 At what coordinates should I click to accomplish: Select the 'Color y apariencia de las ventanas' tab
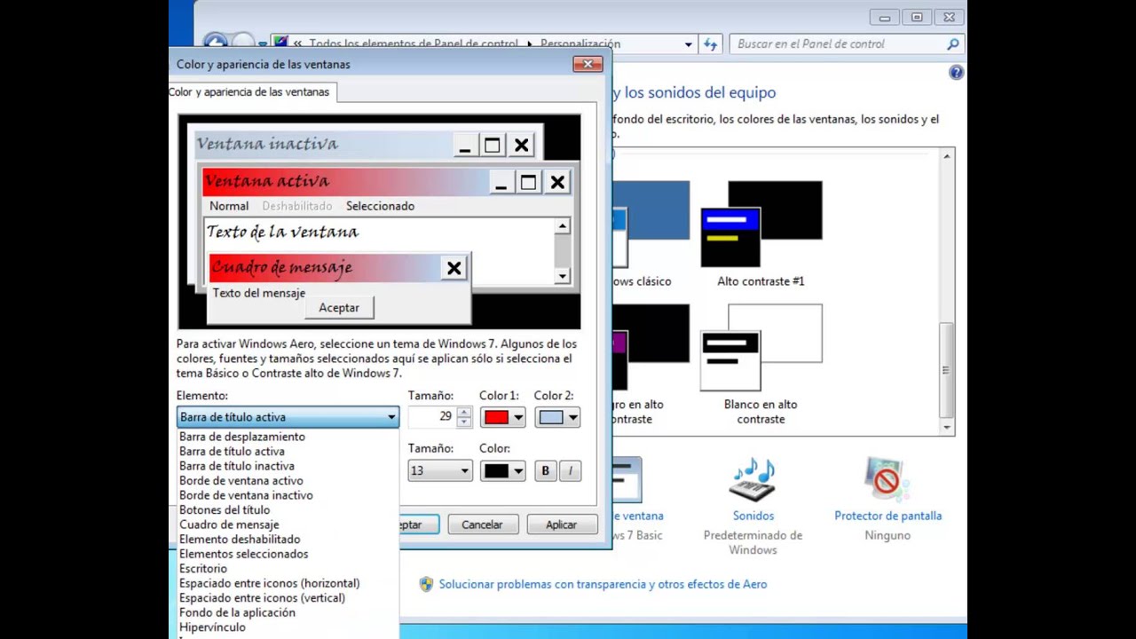[x=248, y=91]
